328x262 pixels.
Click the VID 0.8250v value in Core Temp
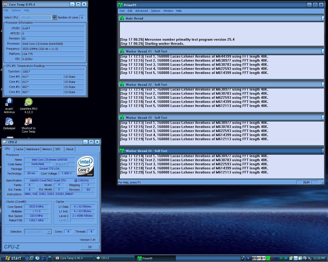click(53, 59)
